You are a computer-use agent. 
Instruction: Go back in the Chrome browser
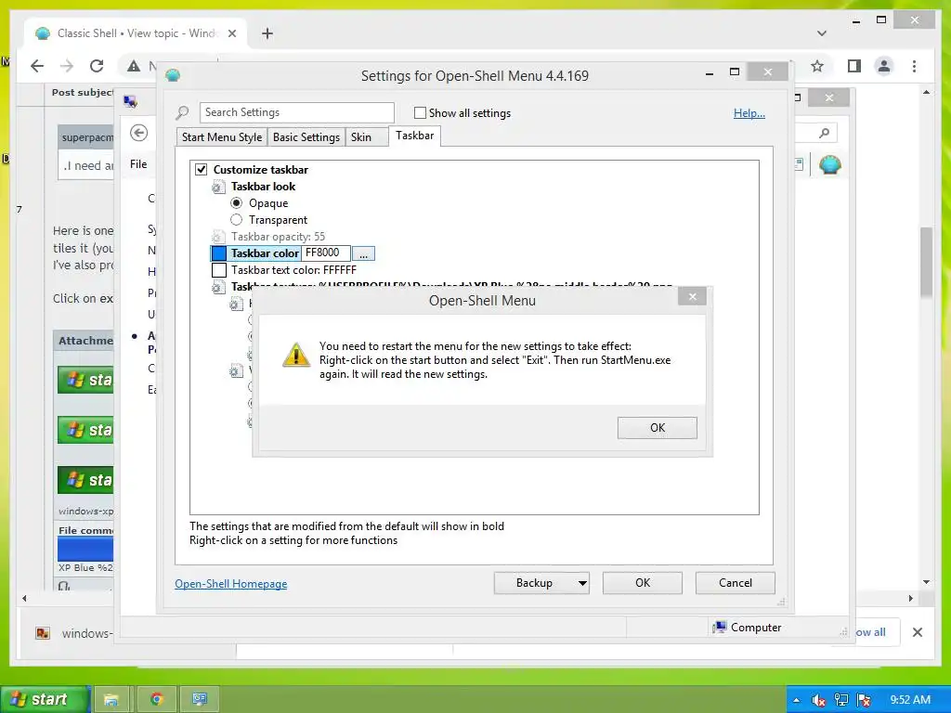pyautogui.click(x=37, y=66)
